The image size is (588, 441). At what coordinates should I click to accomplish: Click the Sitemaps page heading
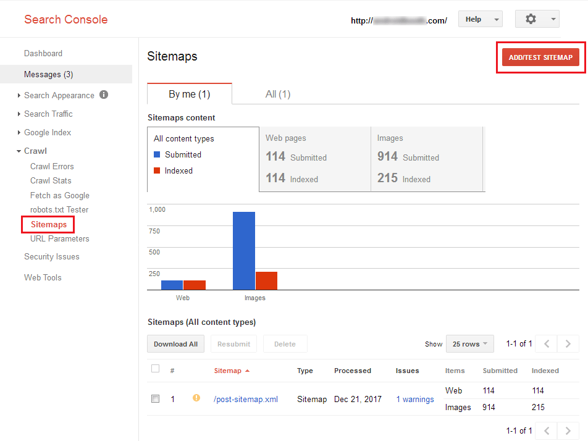pyautogui.click(x=172, y=56)
